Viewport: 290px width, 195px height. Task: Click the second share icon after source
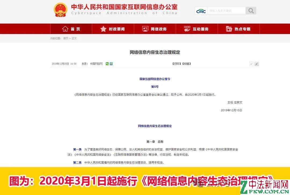[111, 64]
